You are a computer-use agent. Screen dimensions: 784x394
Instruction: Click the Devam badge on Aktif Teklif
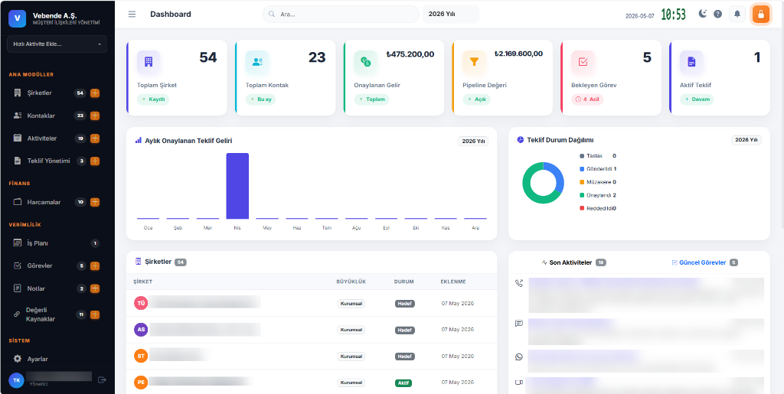point(697,99)
